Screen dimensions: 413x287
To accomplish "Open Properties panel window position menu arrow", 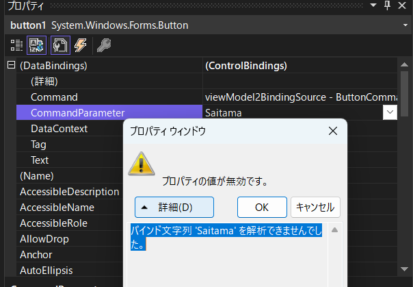I will [x=373, y=5].
